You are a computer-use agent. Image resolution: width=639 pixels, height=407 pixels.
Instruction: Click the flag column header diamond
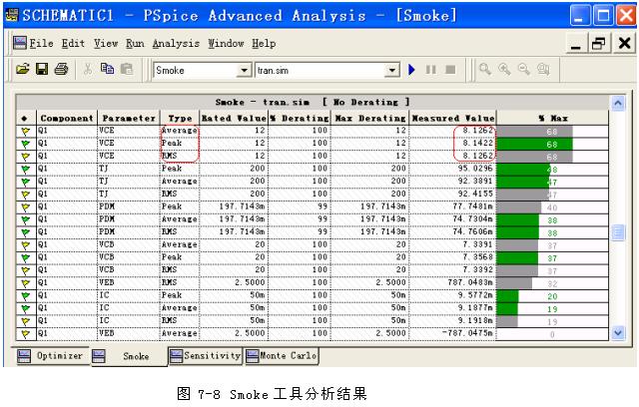click(24, 119)
